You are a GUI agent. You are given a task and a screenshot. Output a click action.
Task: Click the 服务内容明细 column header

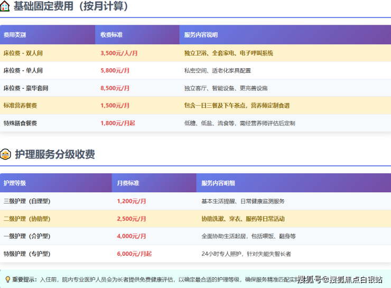click(x=218, y=183)
